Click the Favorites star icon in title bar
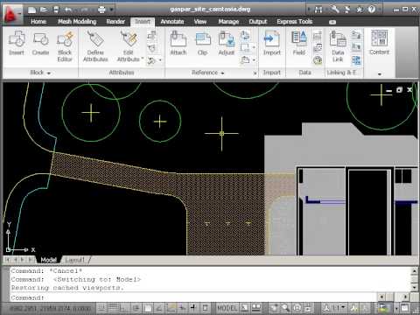 tap(360, 10)
